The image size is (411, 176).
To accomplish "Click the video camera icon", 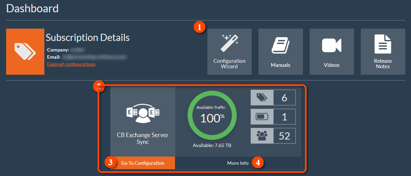I will 332,45.
